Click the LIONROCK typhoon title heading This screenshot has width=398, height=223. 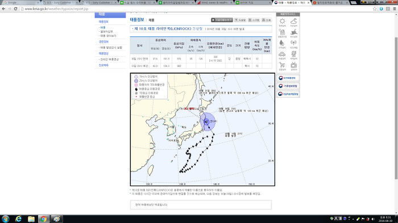[168, 29]
